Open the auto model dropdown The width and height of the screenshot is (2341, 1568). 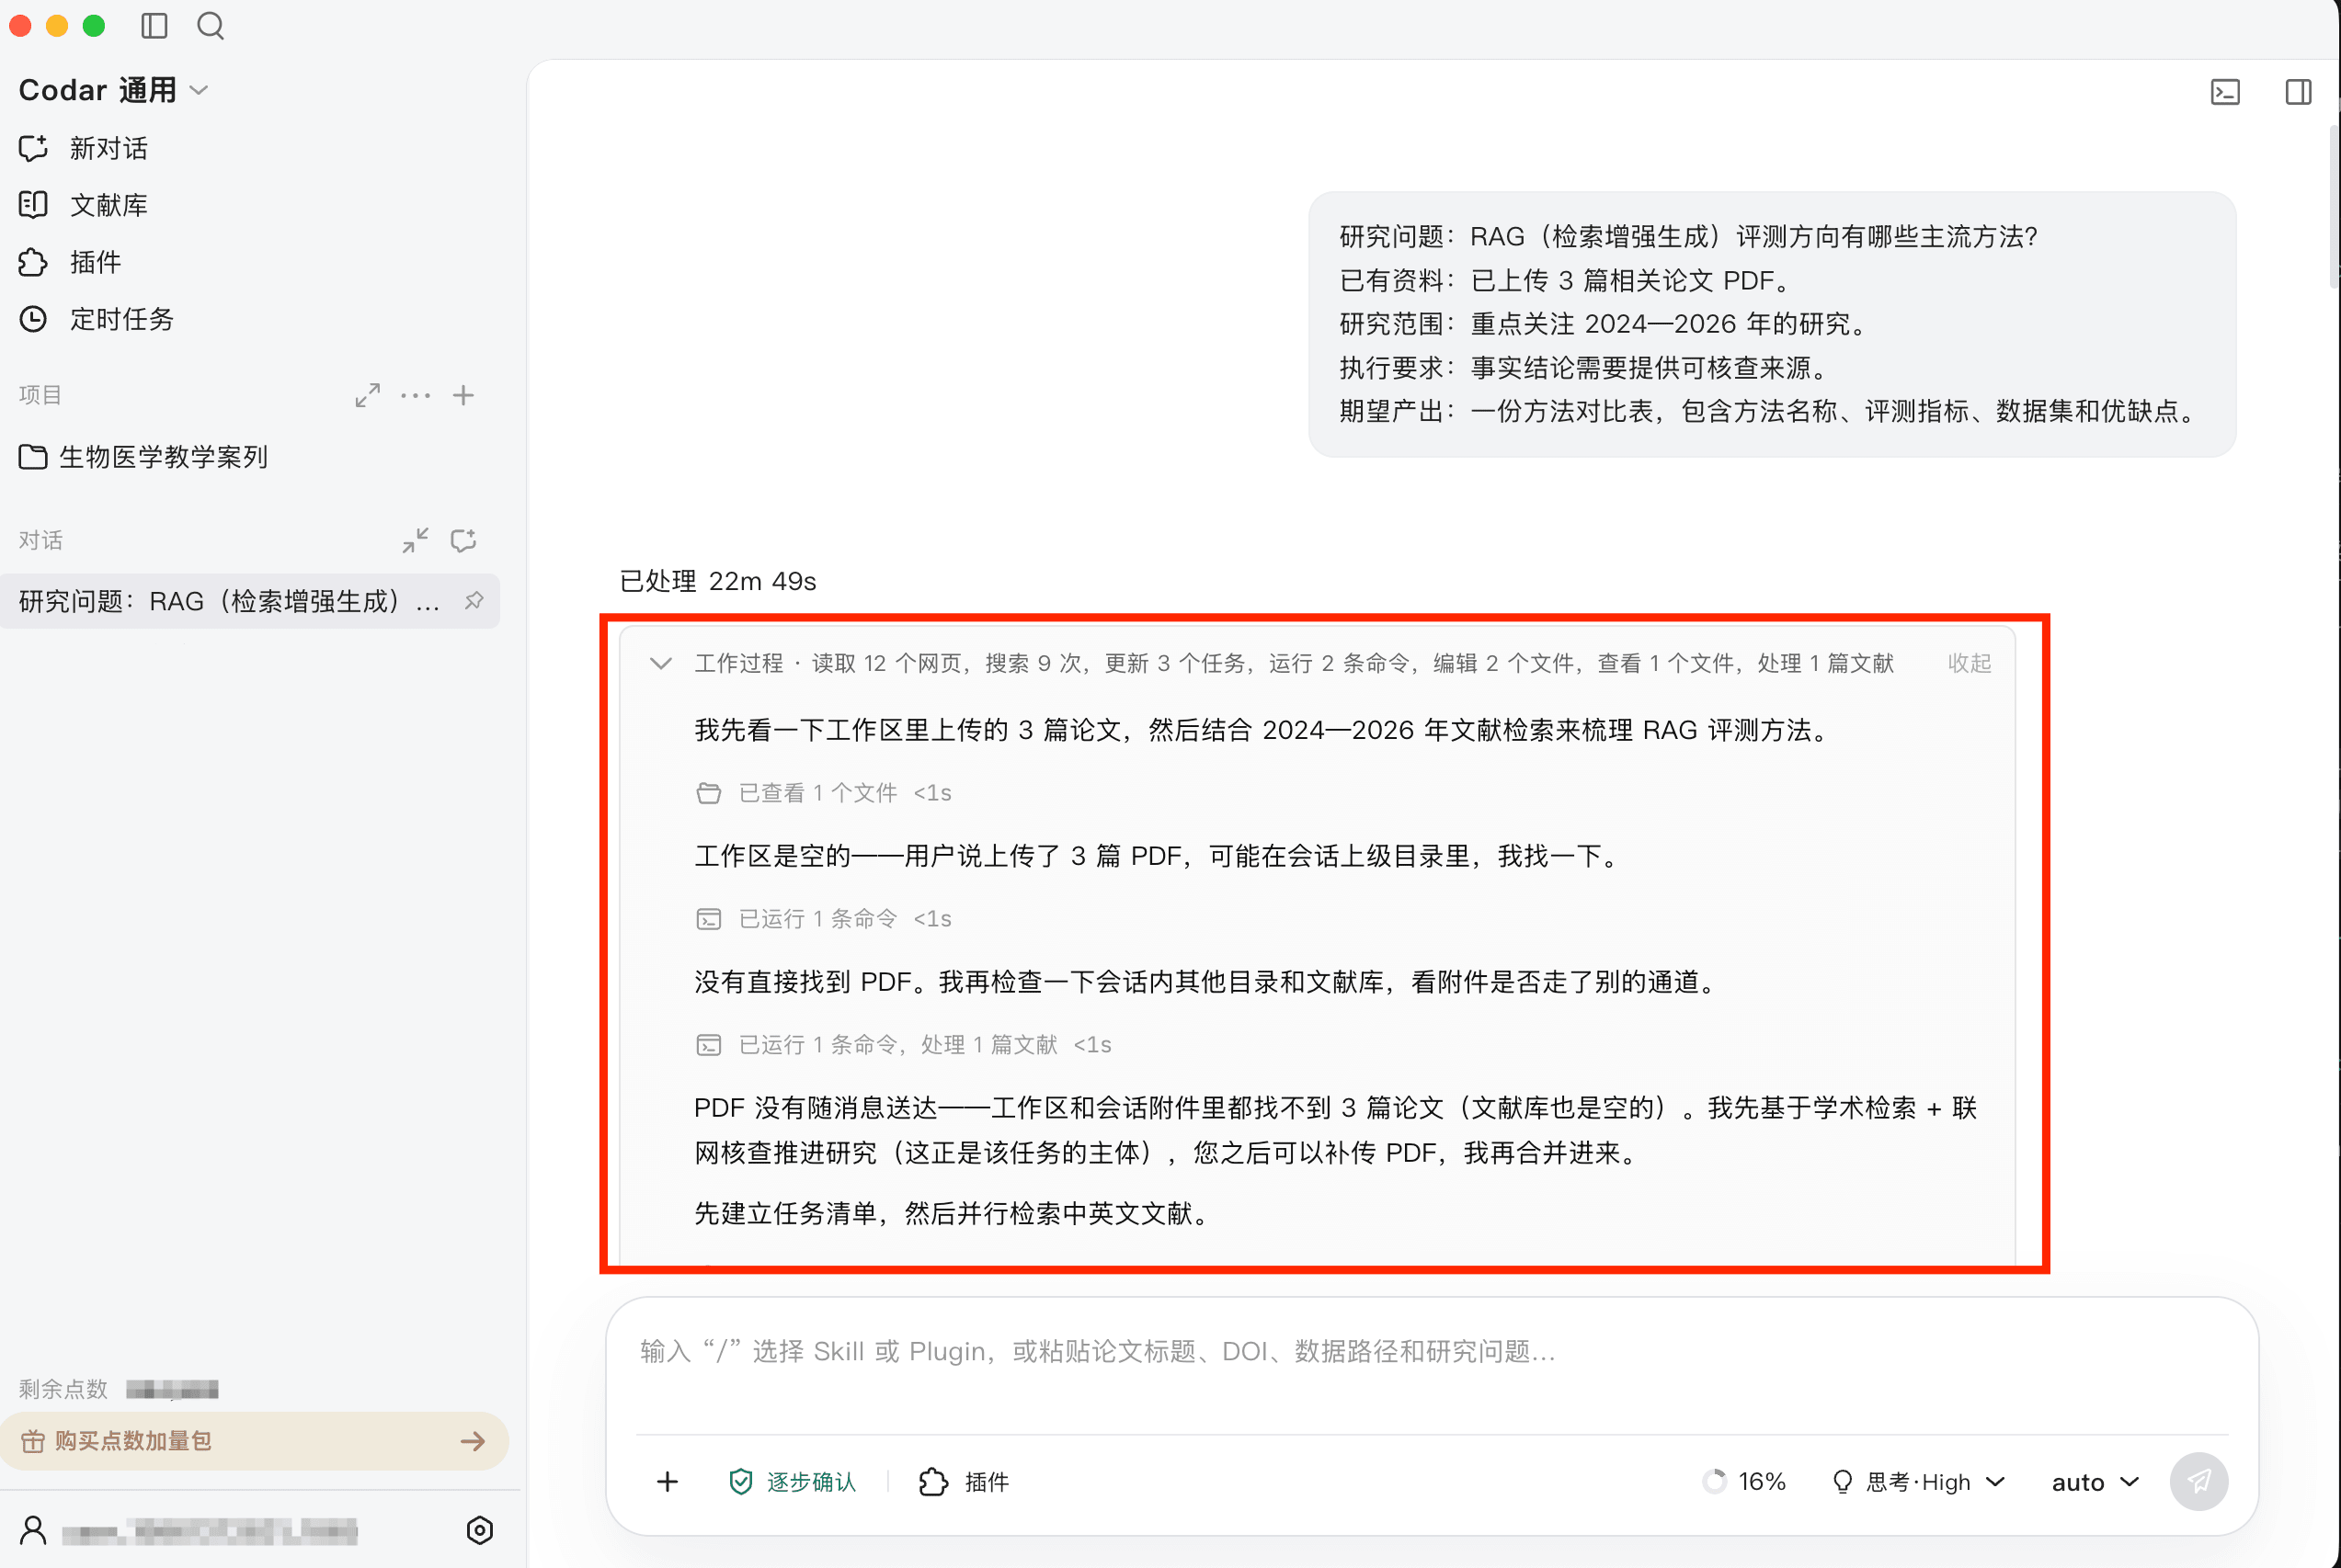click(2095, 1481)
